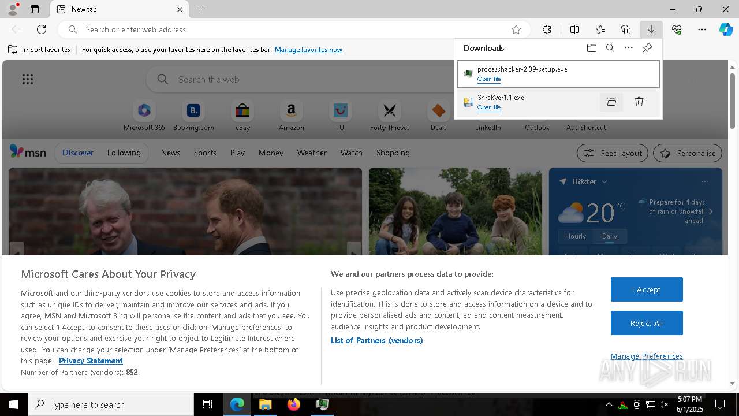Open Privacy Statement link
This screenshot has height=416, width=739.
[x=91, y=361]
